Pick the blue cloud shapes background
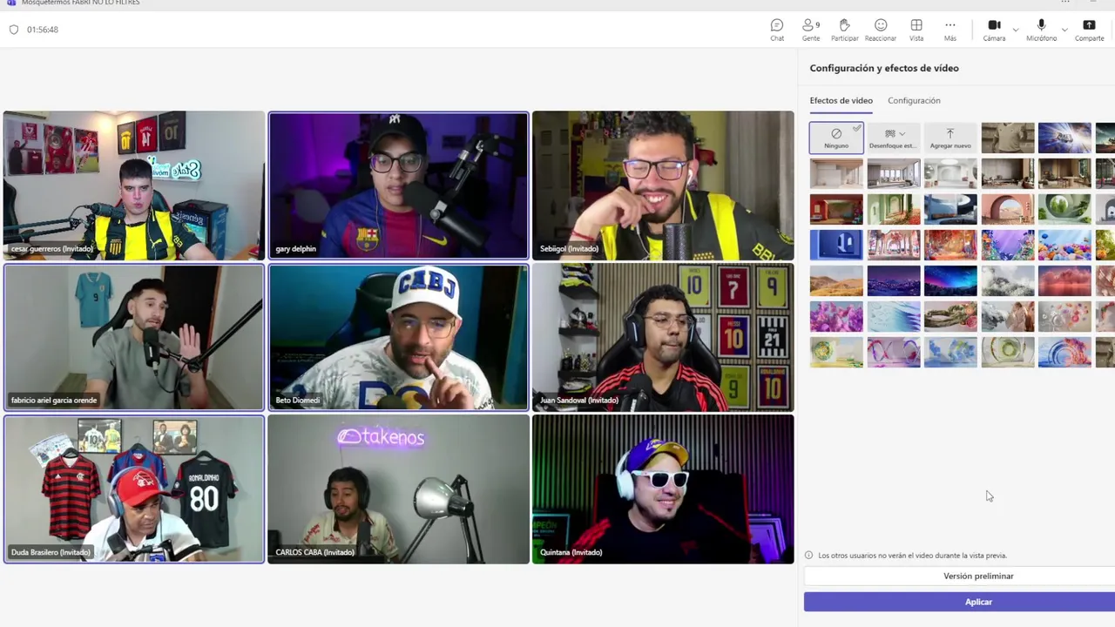 950,352
